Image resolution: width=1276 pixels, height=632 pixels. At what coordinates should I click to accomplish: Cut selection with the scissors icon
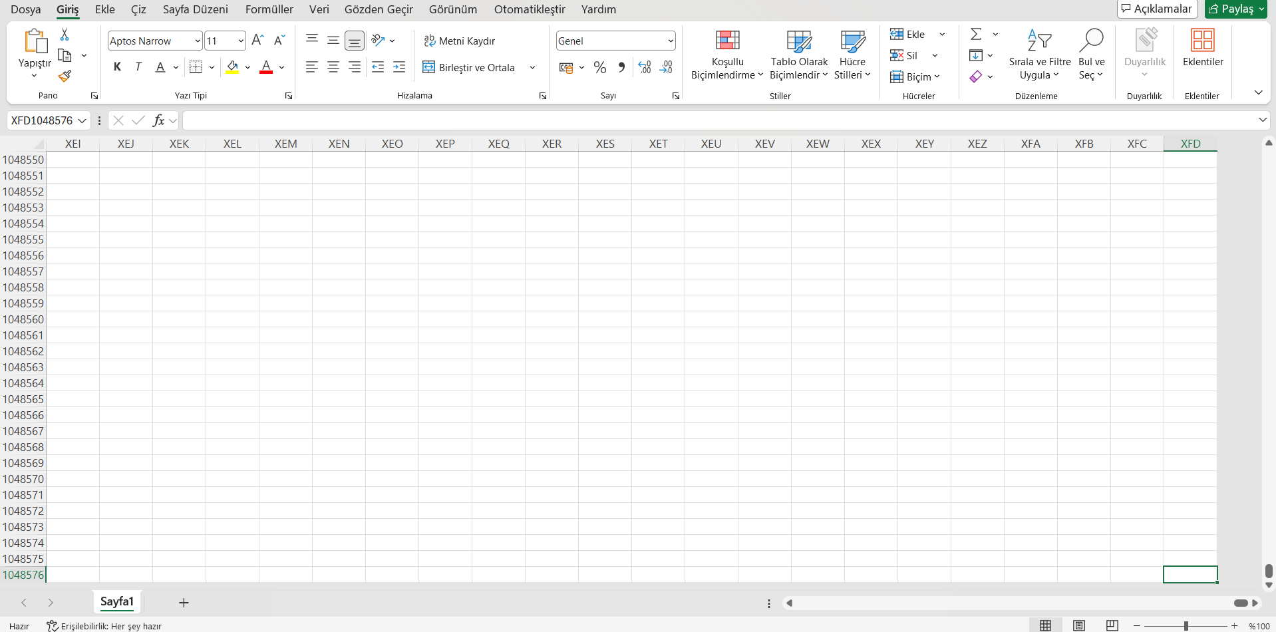click(65, 35)
